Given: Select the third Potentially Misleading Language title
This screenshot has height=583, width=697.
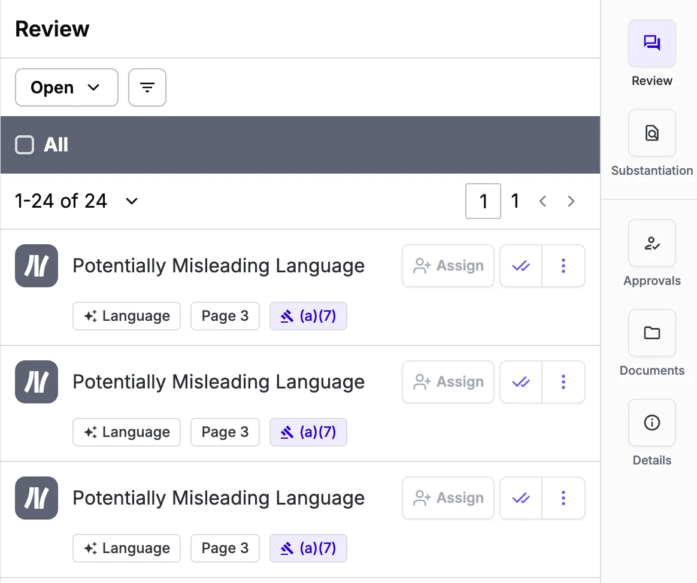Looking at the screenshot, I should (219, 498).
